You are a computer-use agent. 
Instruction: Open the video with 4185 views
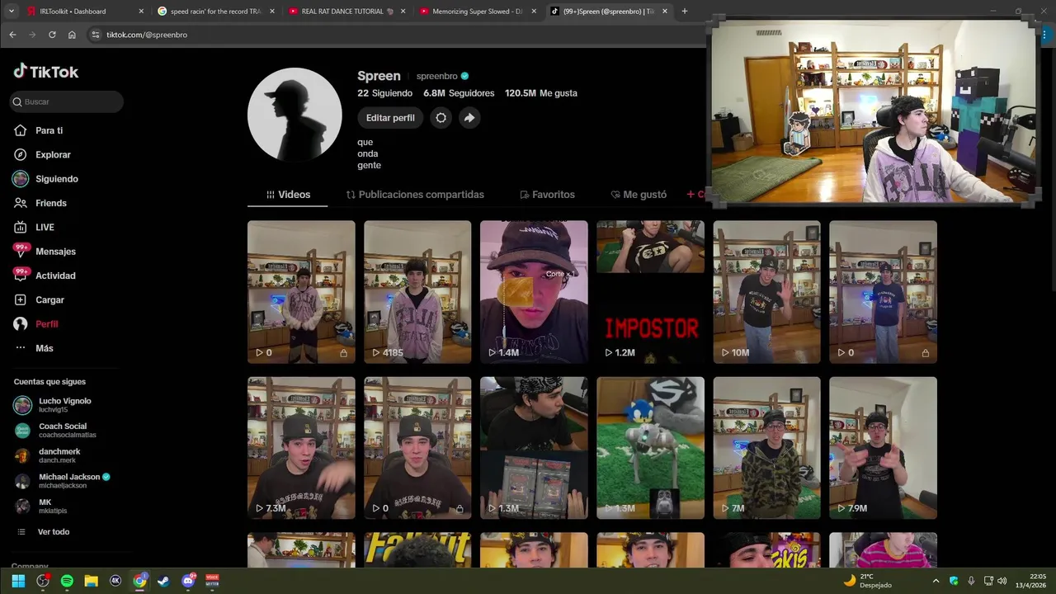pos(417,292)
